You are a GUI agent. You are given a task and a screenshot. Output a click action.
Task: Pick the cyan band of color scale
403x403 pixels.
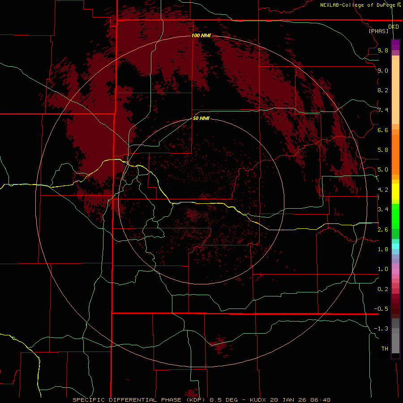pos(395,246)
